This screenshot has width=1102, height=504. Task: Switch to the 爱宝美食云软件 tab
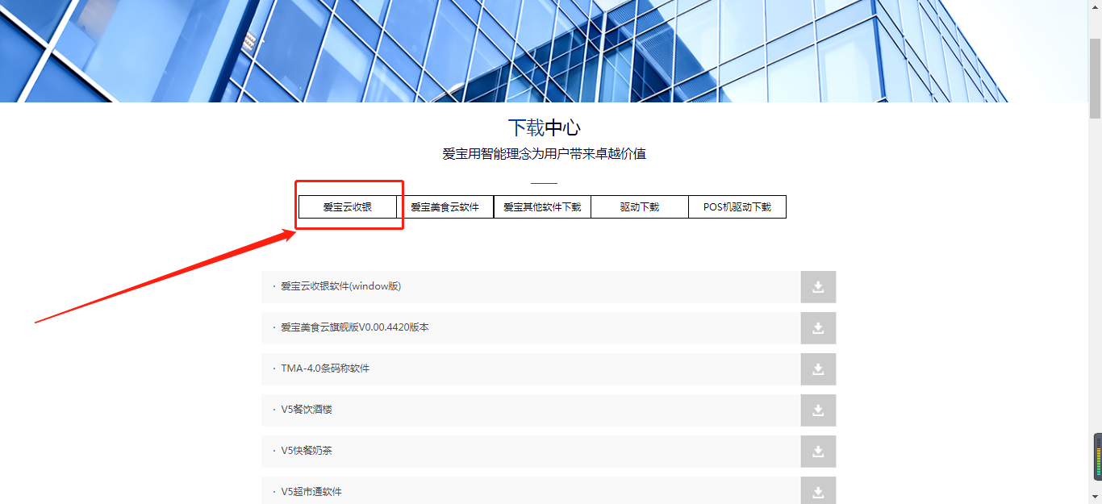pos(445,207)
